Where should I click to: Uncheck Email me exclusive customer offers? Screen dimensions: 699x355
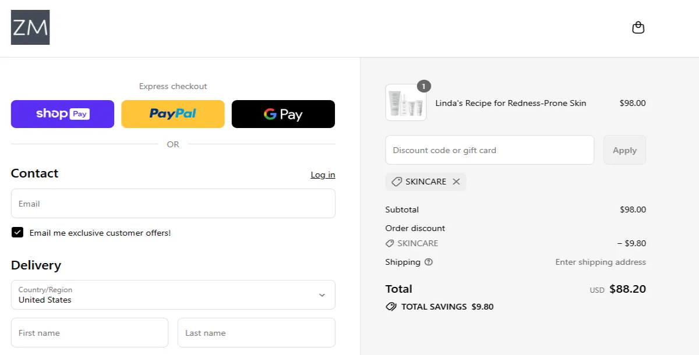17,233
